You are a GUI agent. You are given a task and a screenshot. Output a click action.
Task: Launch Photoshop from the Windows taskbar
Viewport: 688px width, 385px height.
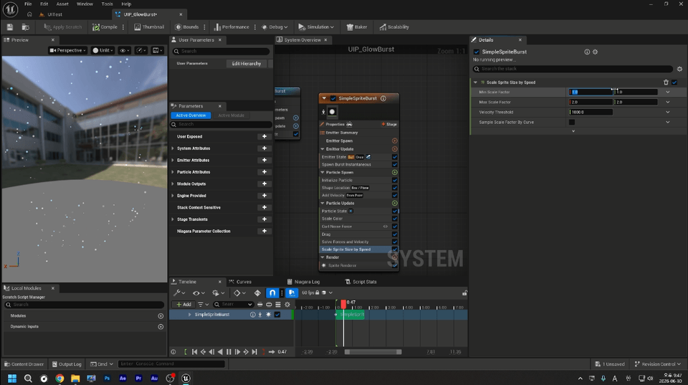[107, 379]
